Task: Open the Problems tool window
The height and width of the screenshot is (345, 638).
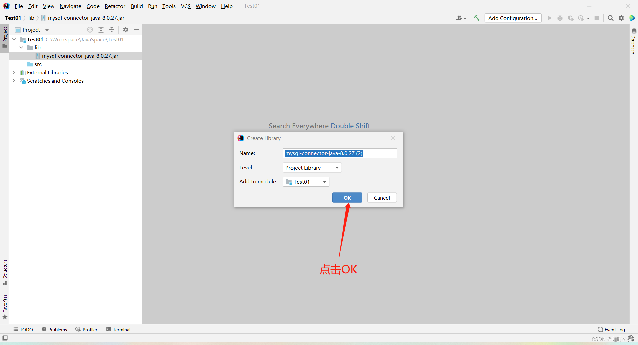Action: [54, 329]
